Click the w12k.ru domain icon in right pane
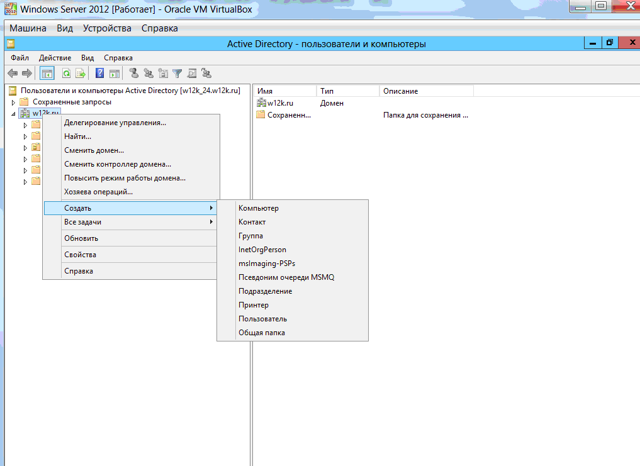 coord(261,103)
